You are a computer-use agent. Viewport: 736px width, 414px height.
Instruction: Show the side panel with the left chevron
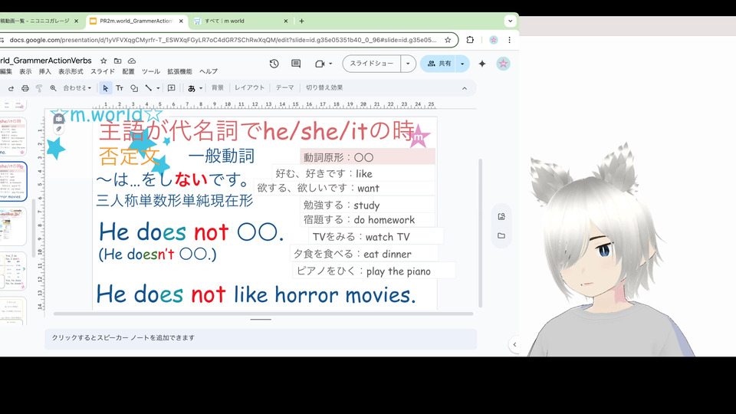(x=514, y=344)
